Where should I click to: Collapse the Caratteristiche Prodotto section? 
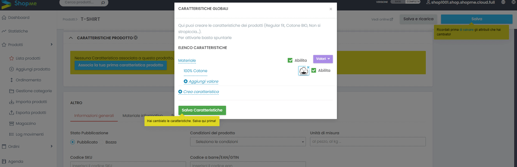pyautogui.click(x=71, y=38)
